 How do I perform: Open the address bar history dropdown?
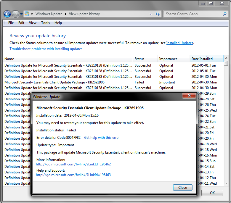(x=151, y=14)
